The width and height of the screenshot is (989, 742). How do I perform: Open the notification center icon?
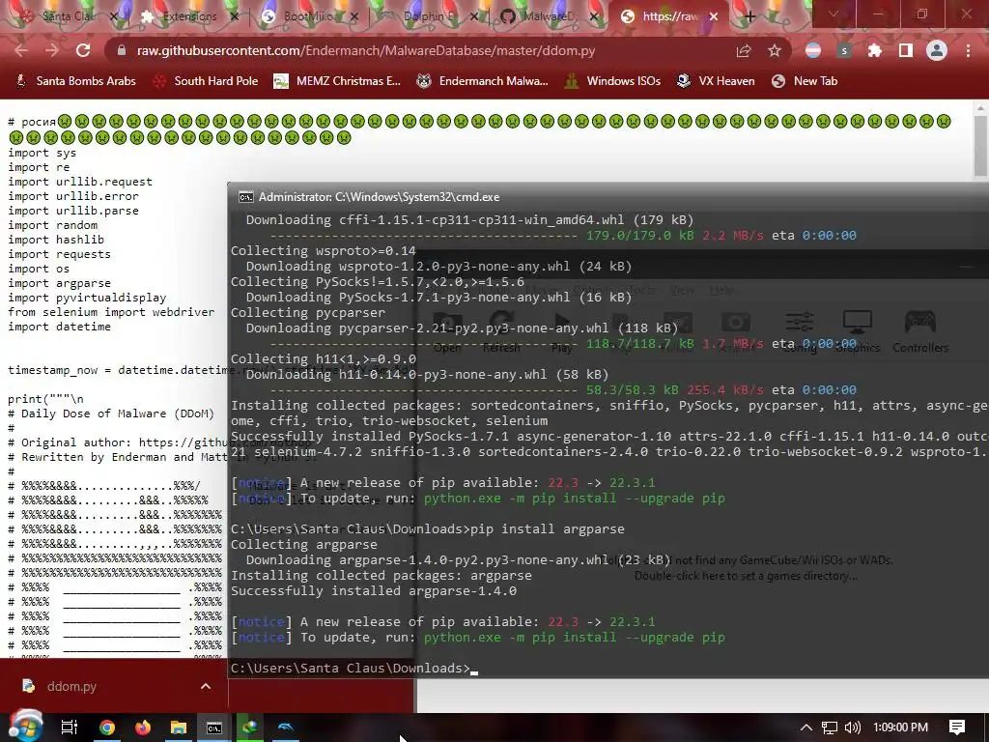tap(957, 728)
